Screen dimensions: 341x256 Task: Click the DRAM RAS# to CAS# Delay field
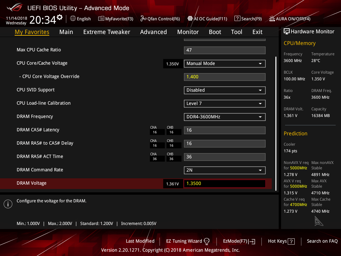[225, 143]
